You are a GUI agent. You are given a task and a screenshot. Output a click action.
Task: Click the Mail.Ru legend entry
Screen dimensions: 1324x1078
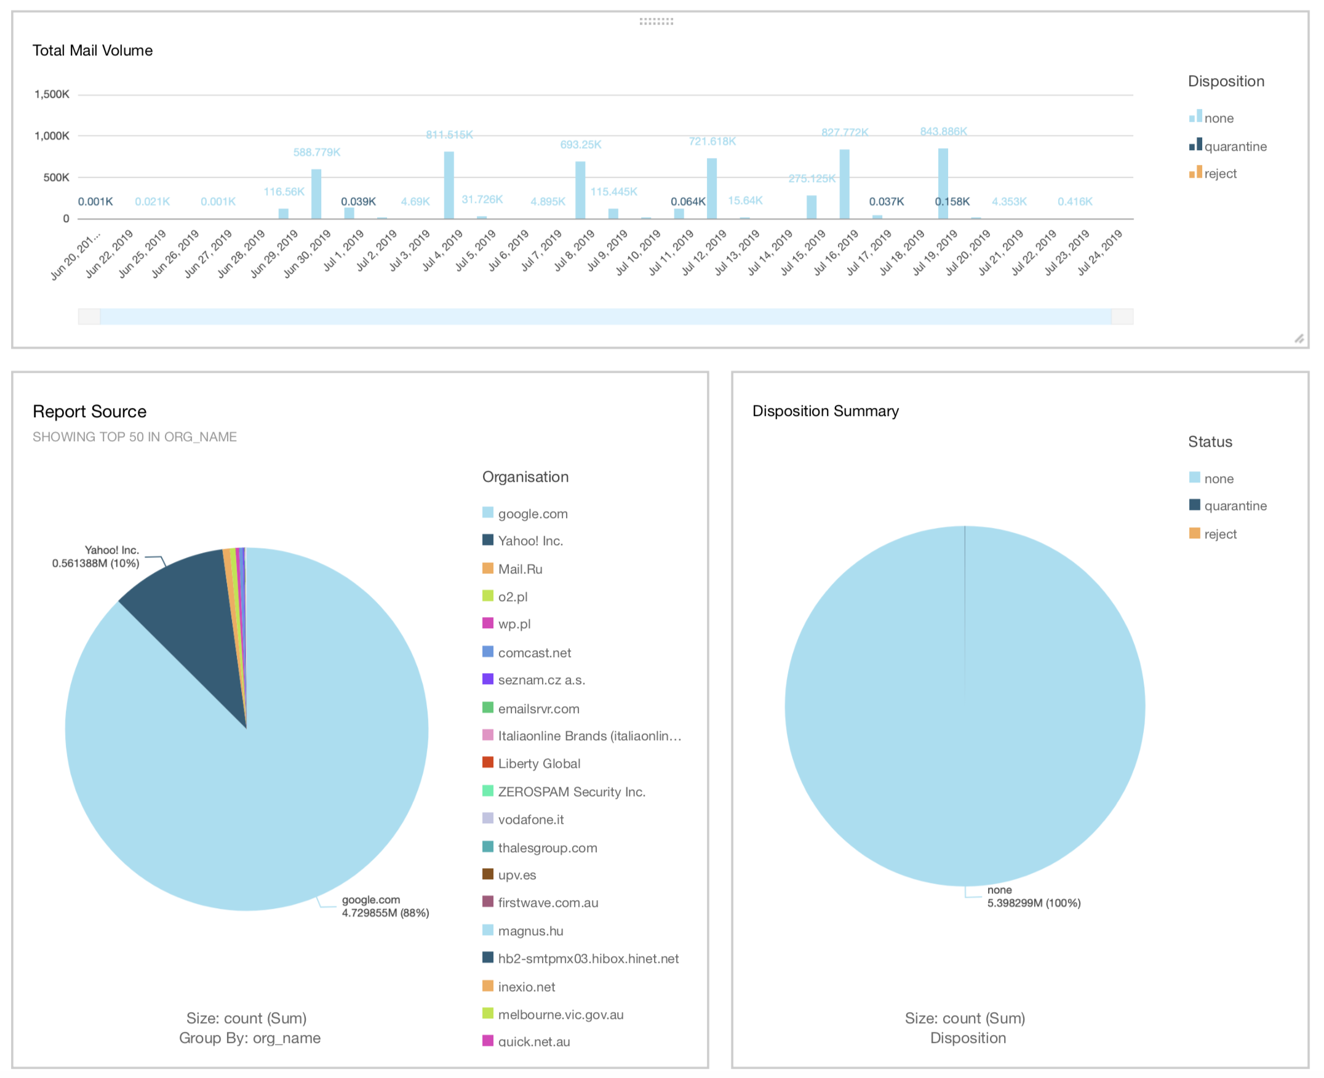pos(520,569)
